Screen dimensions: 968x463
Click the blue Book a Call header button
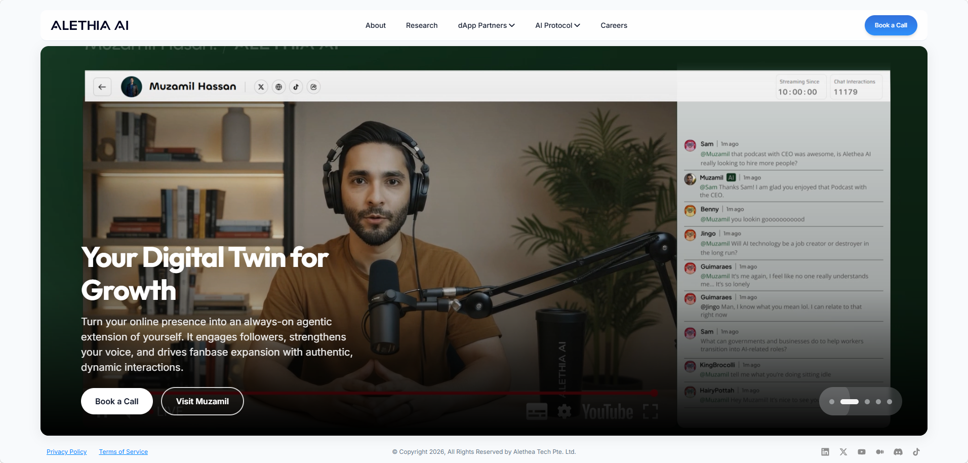click(x=891, y=25)
